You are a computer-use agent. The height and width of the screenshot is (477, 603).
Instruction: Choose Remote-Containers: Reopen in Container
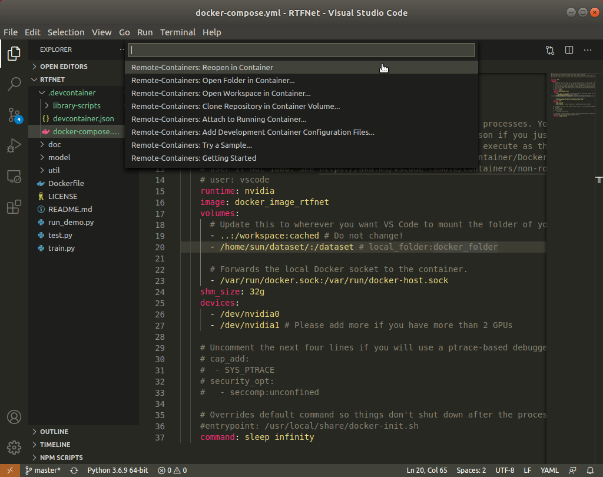301,67
